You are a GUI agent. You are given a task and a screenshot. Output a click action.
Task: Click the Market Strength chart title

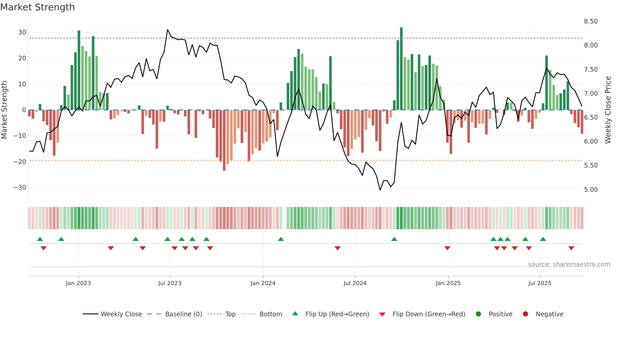38,7
